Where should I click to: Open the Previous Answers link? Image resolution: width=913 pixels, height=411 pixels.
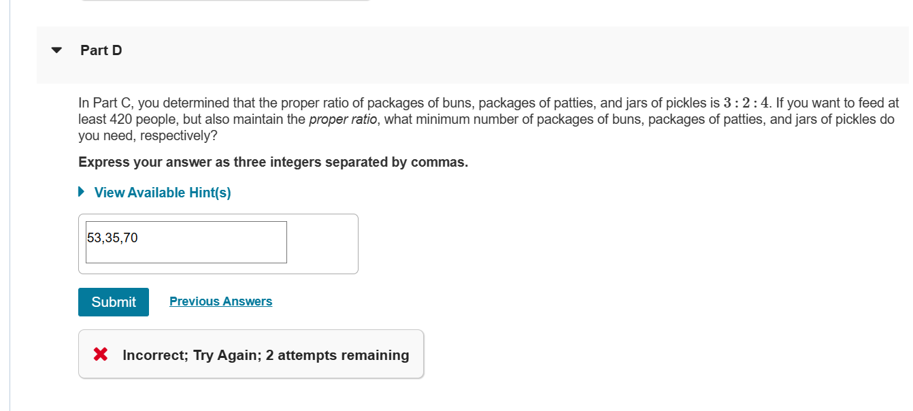[220, 301]
